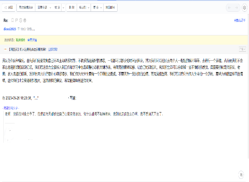Open the 更多 more options menu
Viewport: 249px width, 182px height.
pos(97,8)
